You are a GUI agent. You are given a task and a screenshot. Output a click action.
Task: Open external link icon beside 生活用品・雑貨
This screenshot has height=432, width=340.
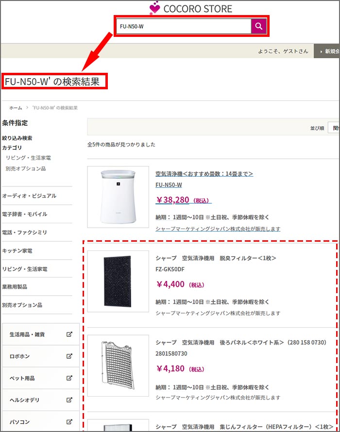tap(69, 334)
